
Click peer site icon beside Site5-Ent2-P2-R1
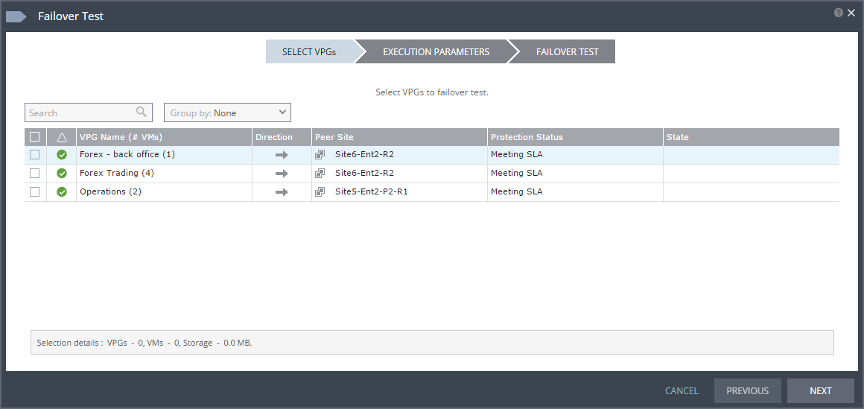(x=320, y=191)
